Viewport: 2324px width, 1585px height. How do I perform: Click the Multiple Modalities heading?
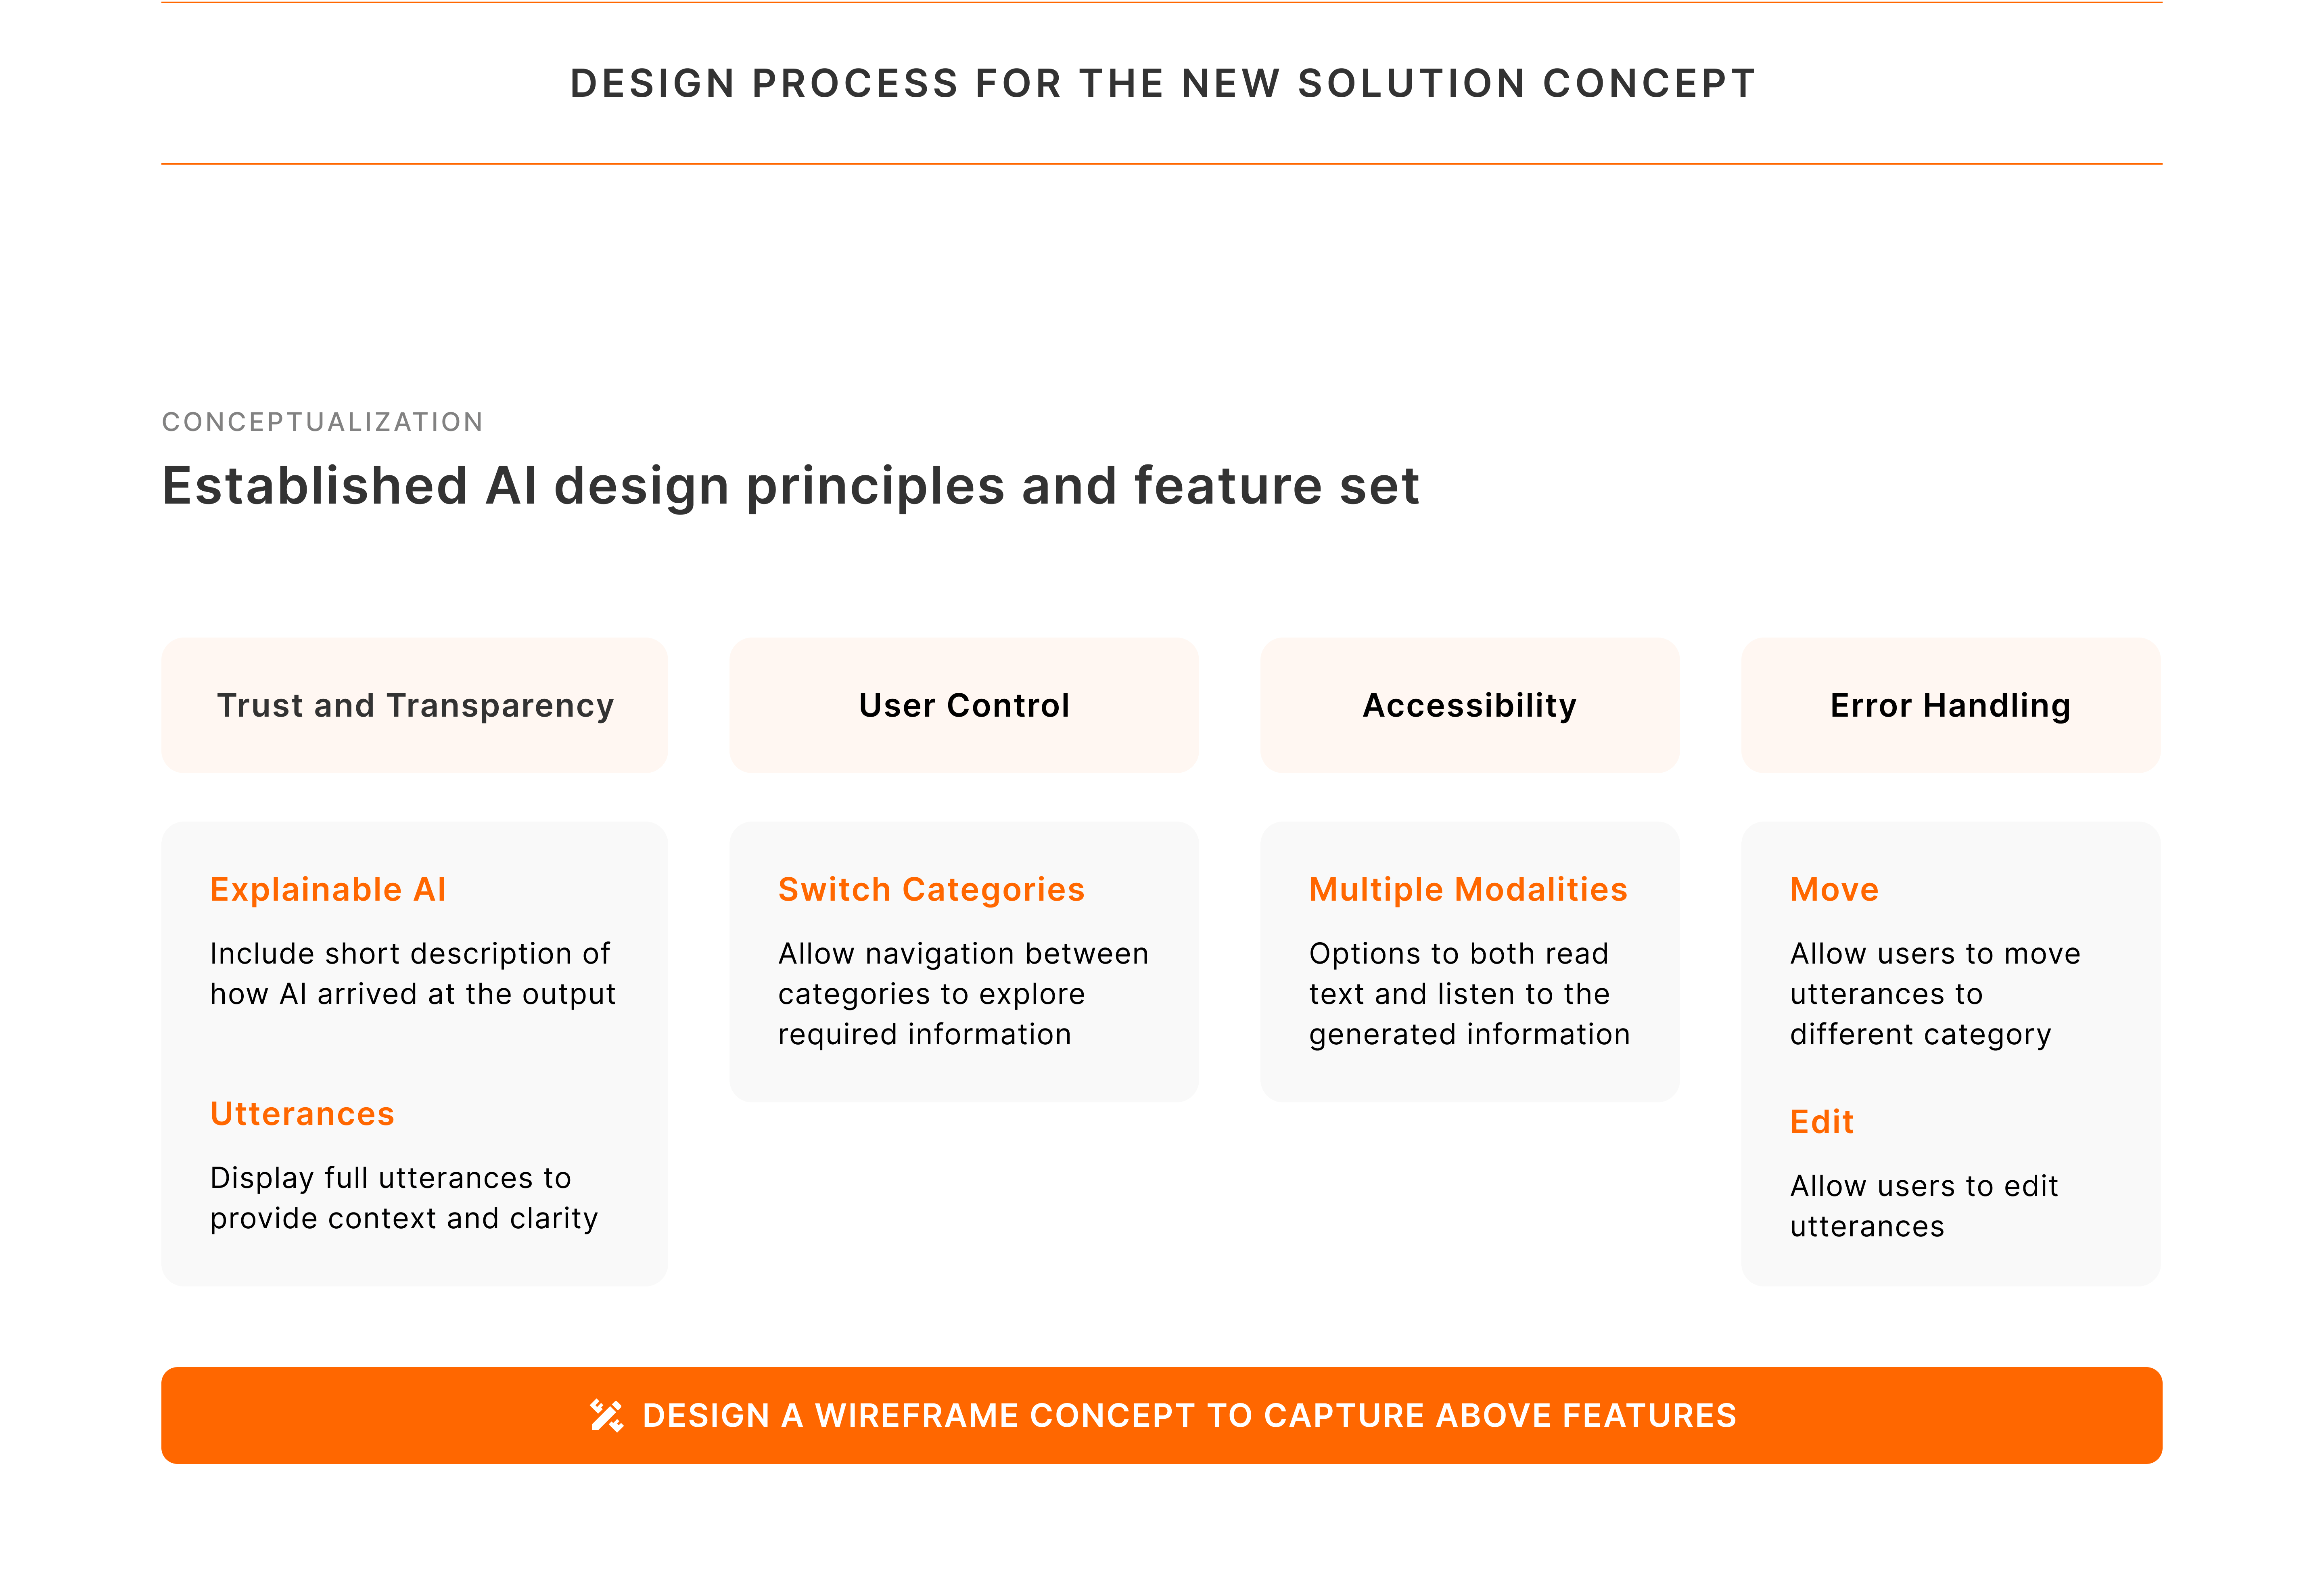pyautogui.click(x=1467, y=889)
